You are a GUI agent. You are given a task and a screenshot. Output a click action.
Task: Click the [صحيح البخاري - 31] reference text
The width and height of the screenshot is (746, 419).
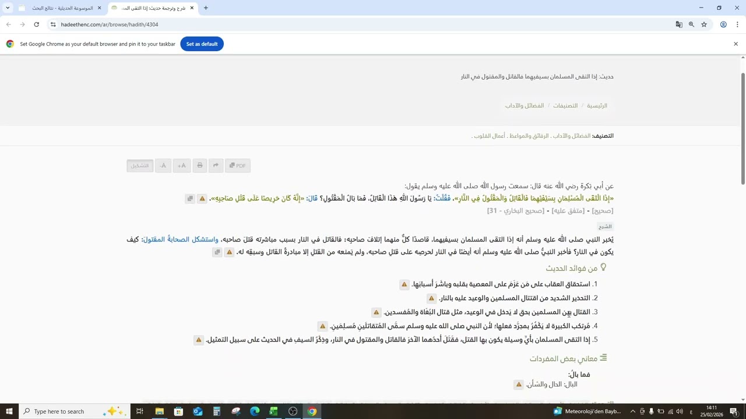click(515, 211)
